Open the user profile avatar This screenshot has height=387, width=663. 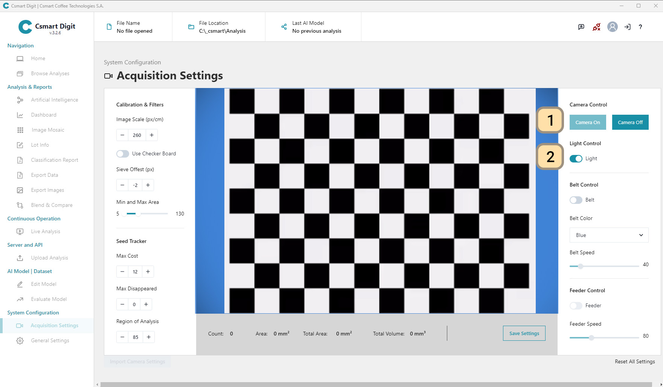coord(612,27)
